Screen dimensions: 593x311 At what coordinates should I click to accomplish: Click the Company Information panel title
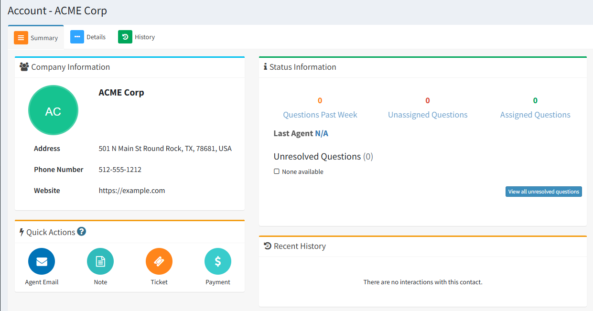tap(71, 67)
